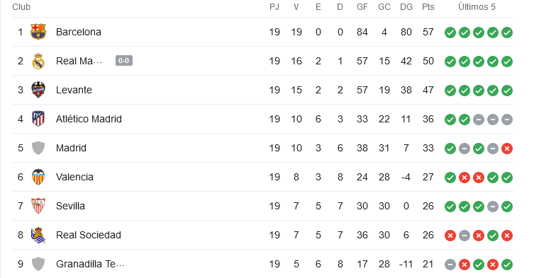Screen dimensions: 534x278
Task: Click Madrid's red loss result icon
Action: click(507, 149)
